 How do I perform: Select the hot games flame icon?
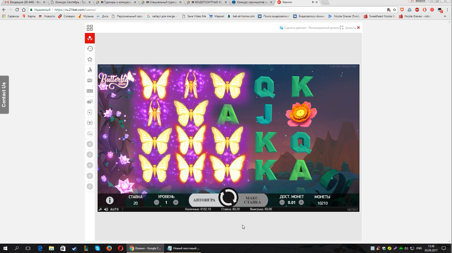(90, 70)
